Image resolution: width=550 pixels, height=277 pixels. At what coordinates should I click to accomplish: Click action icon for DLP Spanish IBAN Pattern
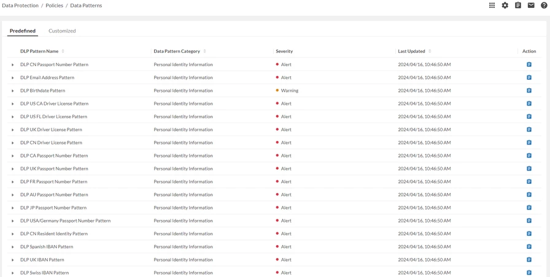[529, 246]
